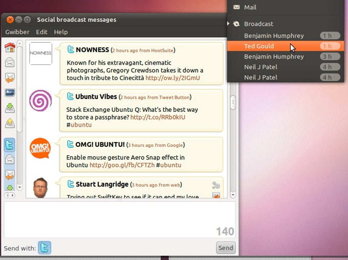Click the sidebar scrollbar up arrow

[19, 43]
